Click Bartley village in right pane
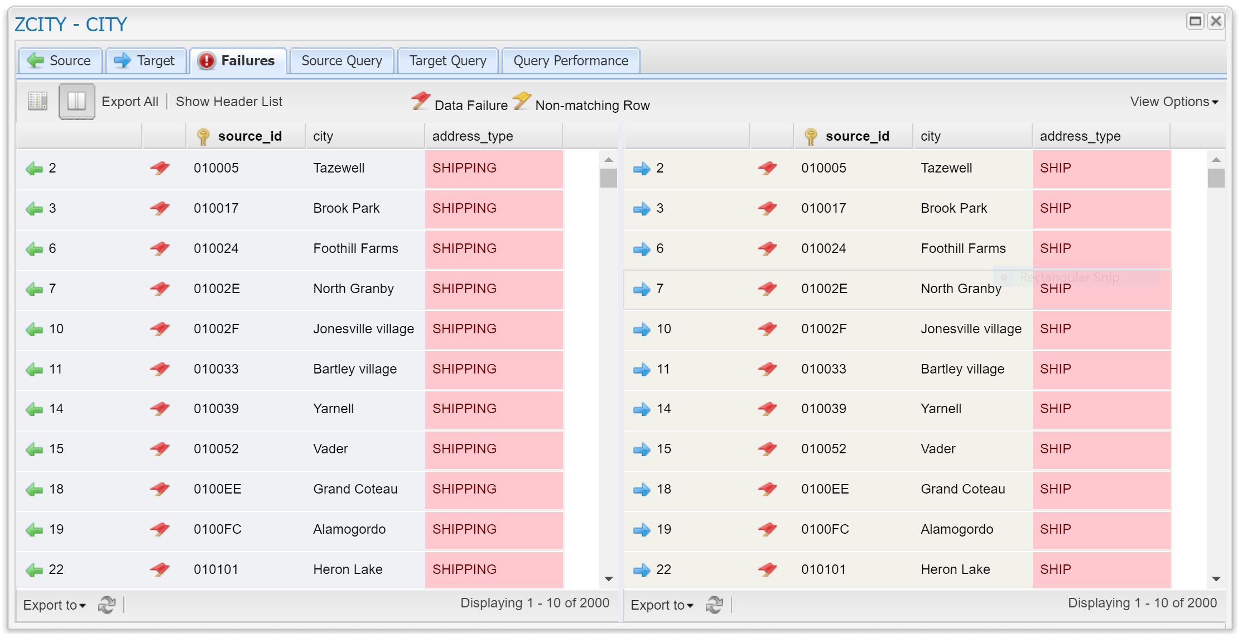The height and width of the screenshot is (637, 1242). [x=962, y=369]
